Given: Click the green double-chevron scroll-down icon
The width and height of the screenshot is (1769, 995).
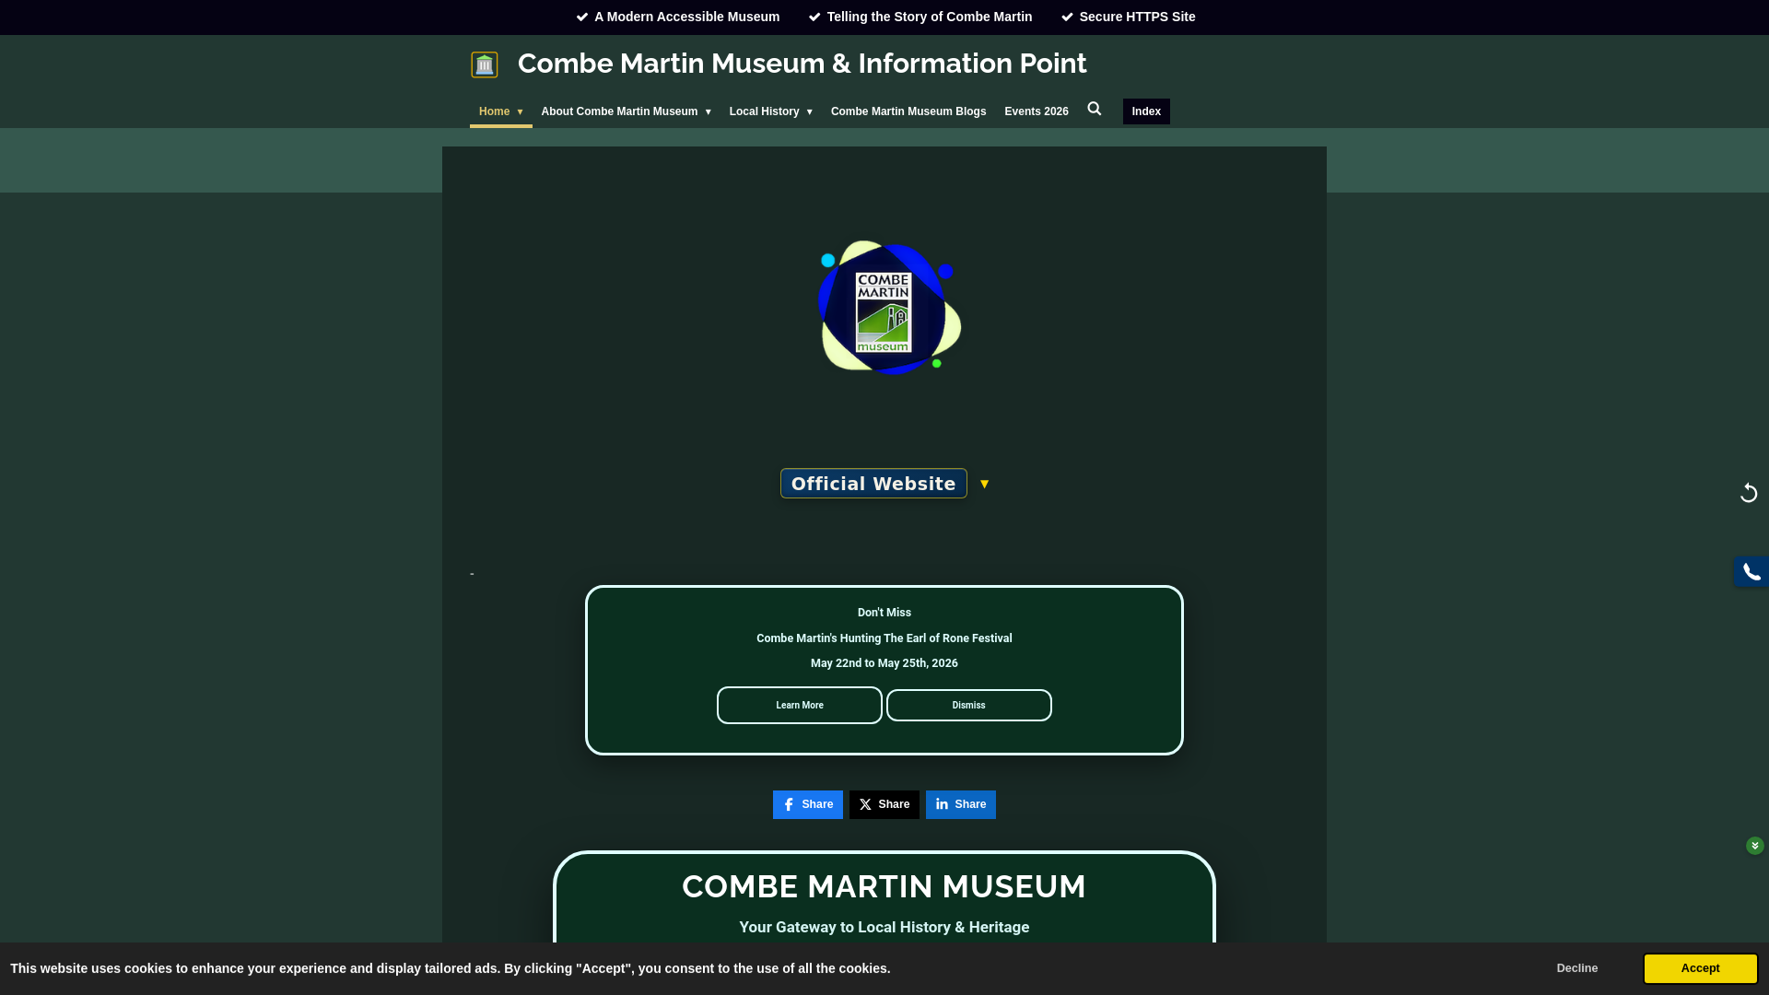Looking at the screenshot, I should (x=1755, y=846).
